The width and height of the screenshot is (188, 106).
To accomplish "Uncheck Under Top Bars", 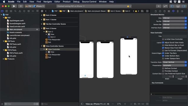I will [x=163, y=53].
